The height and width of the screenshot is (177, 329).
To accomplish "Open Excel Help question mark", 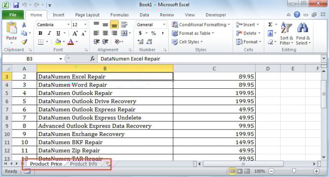I will 297,15.
